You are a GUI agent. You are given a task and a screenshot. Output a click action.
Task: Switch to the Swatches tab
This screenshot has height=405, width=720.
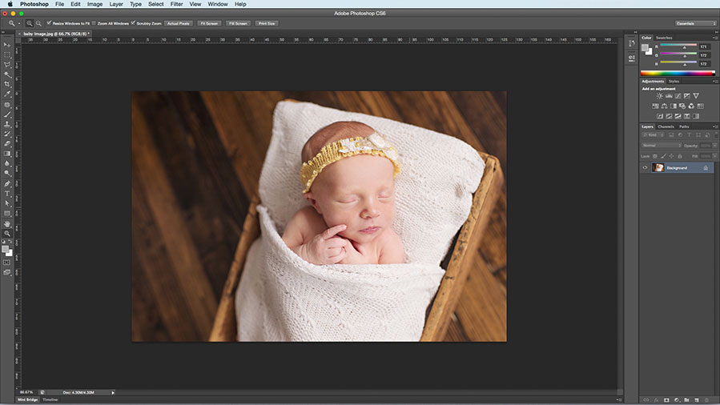664,38
